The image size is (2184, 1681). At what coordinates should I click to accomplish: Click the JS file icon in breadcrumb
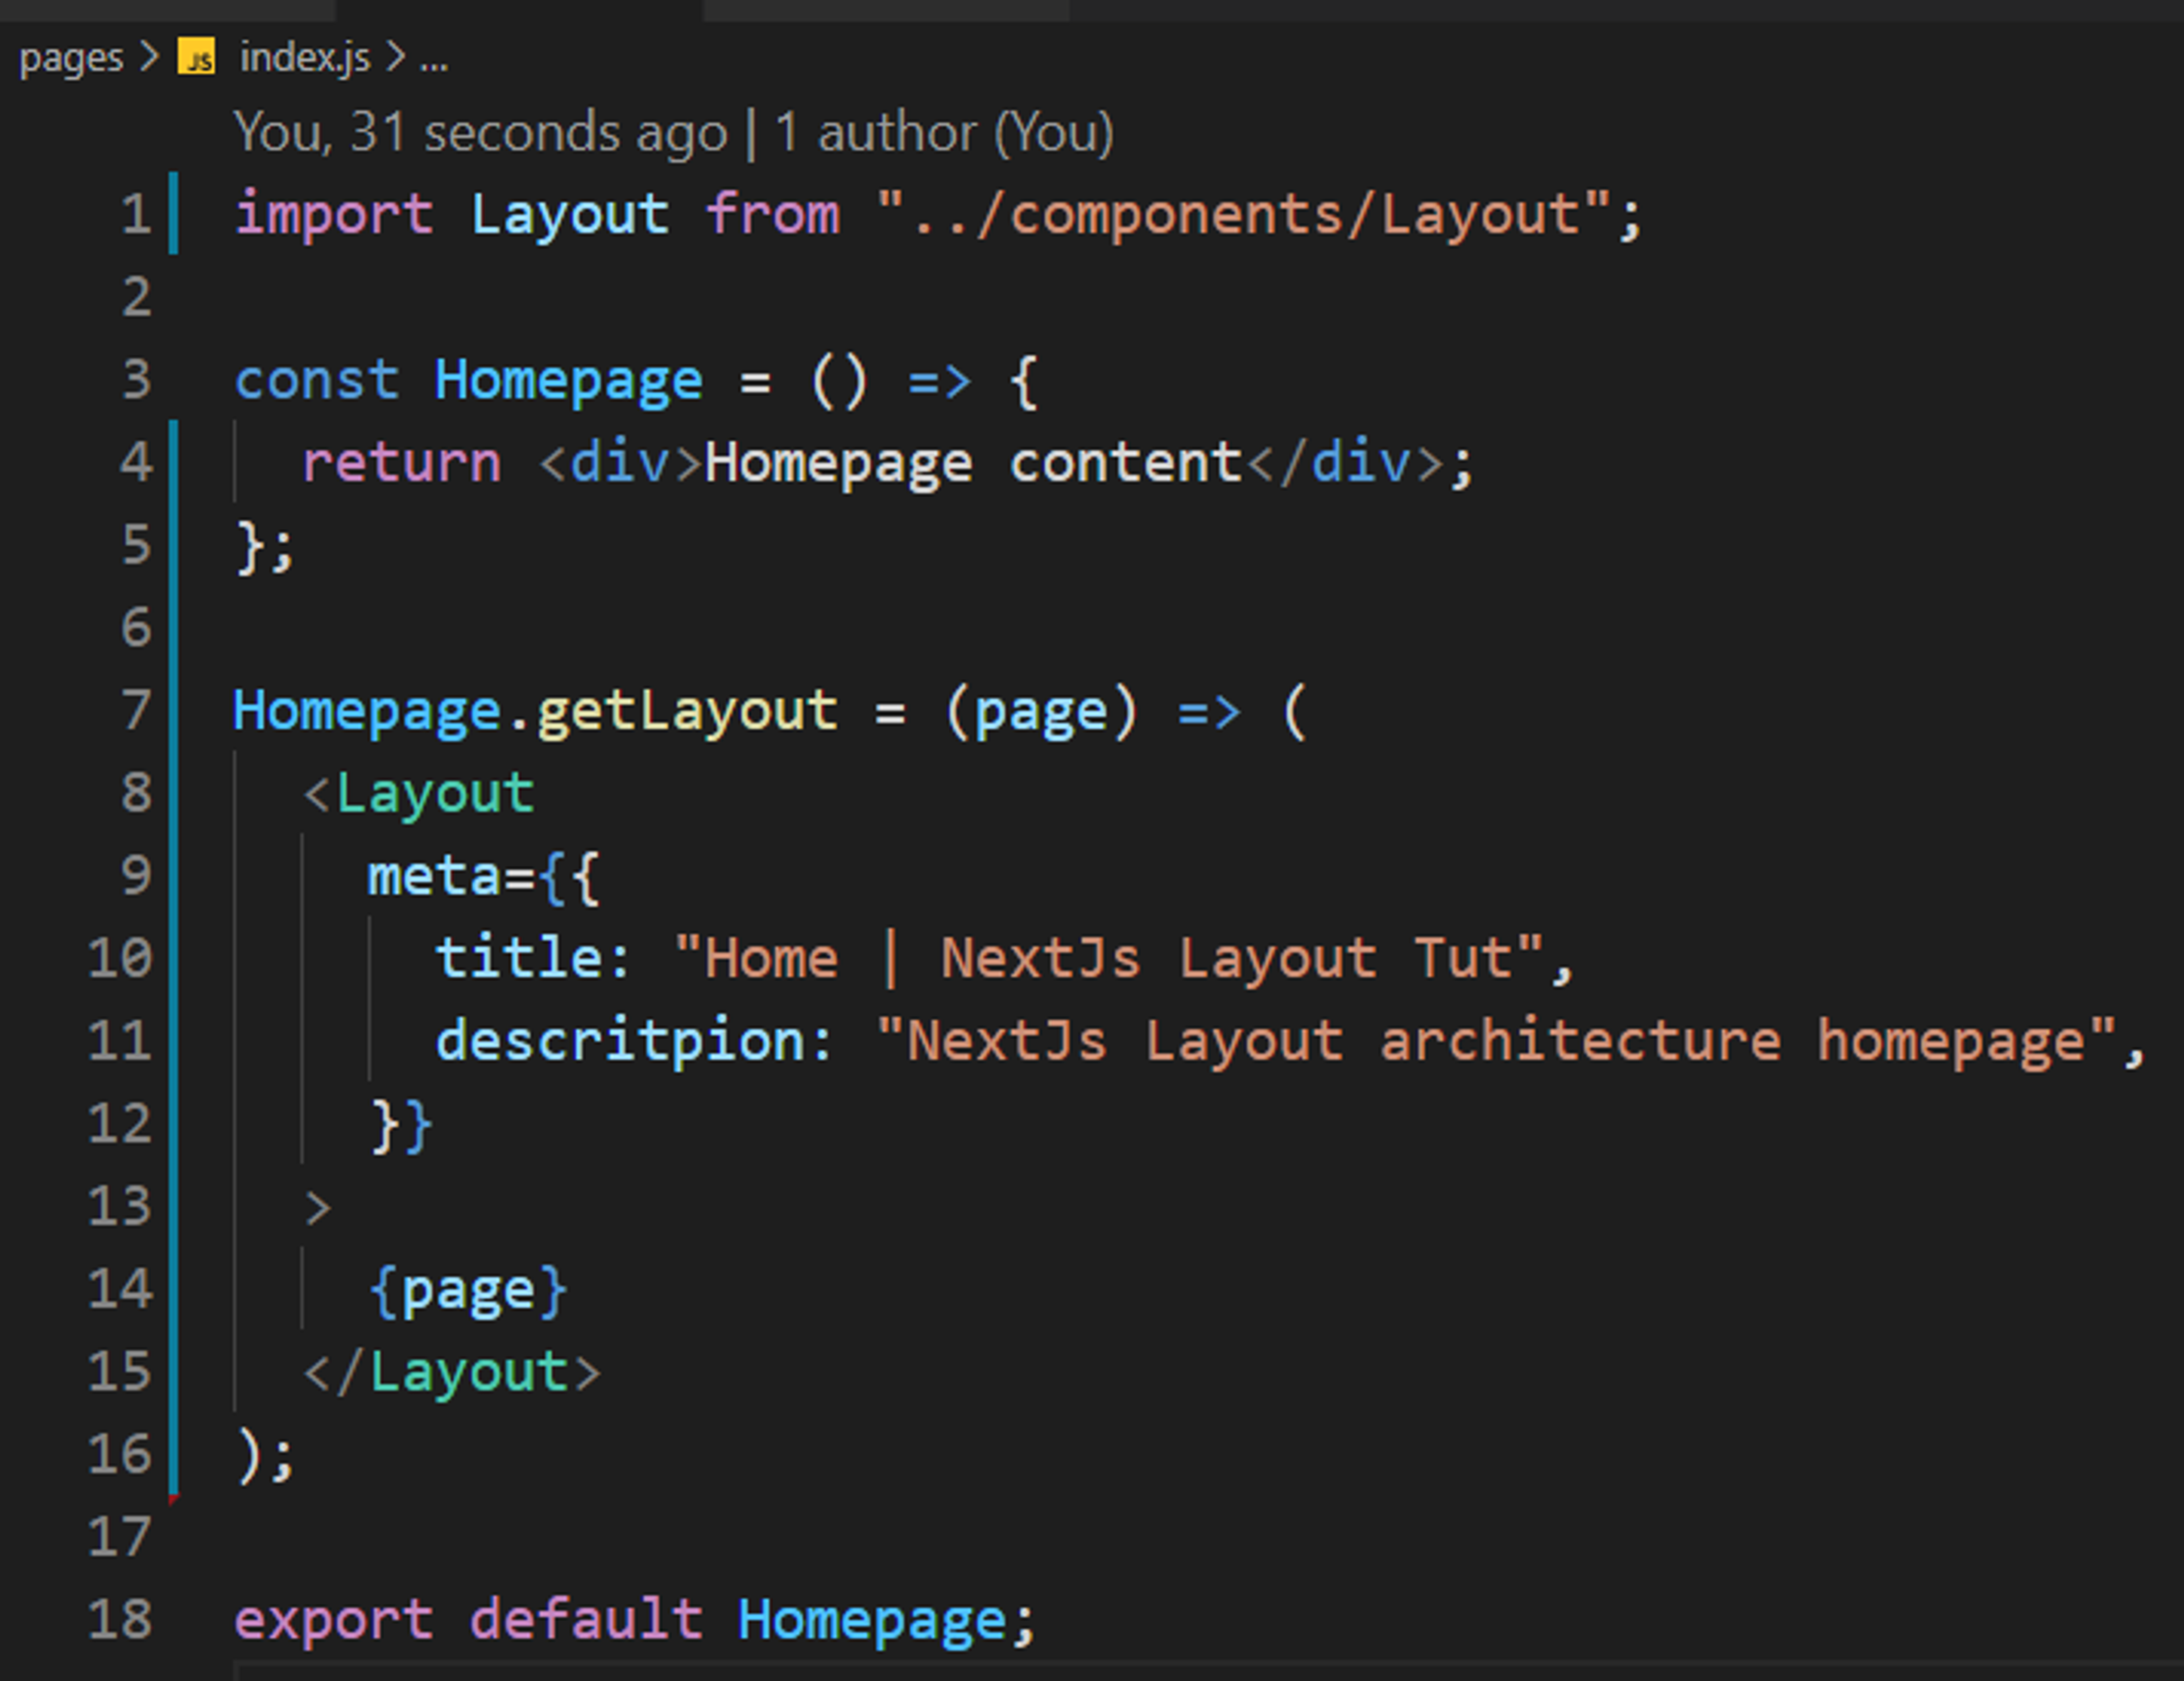196,57
